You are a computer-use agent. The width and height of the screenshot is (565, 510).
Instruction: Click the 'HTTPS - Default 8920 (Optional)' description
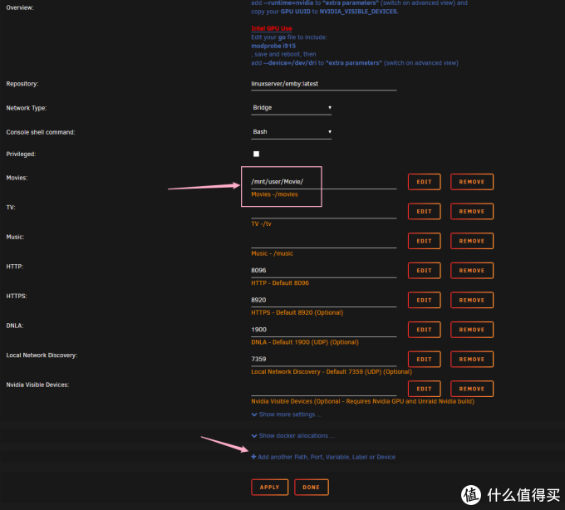click(x=297, y=312)
